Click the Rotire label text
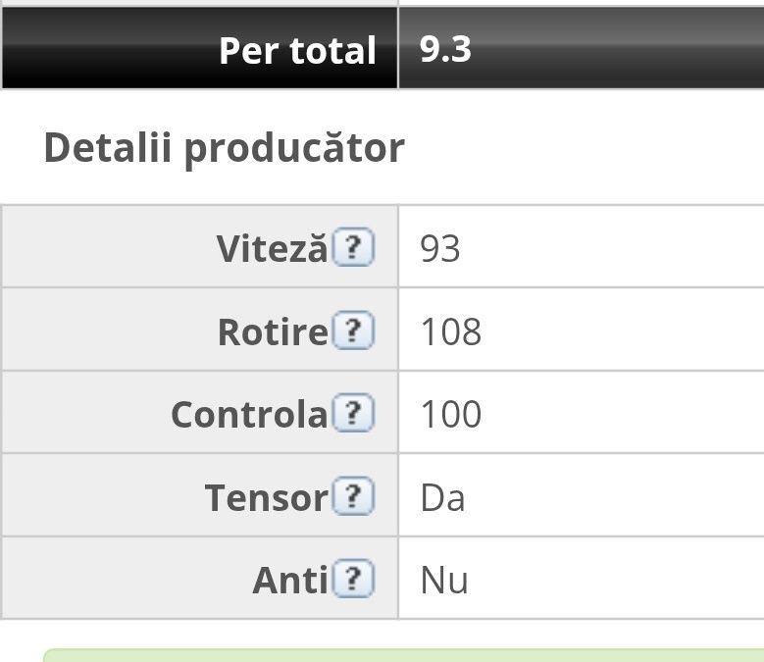 (x=272, y=332)
